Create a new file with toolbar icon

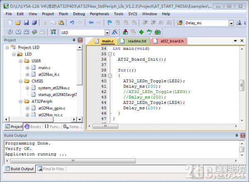10,23
